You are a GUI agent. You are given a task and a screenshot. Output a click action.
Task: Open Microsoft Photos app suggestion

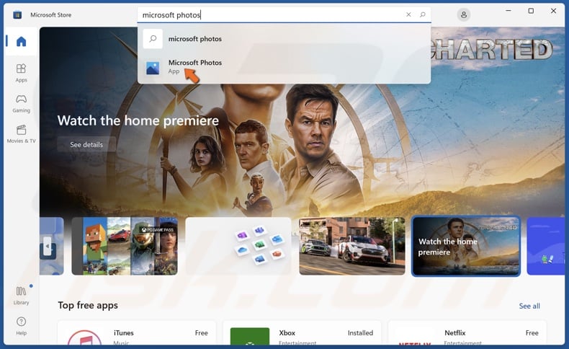pos(284,67)
